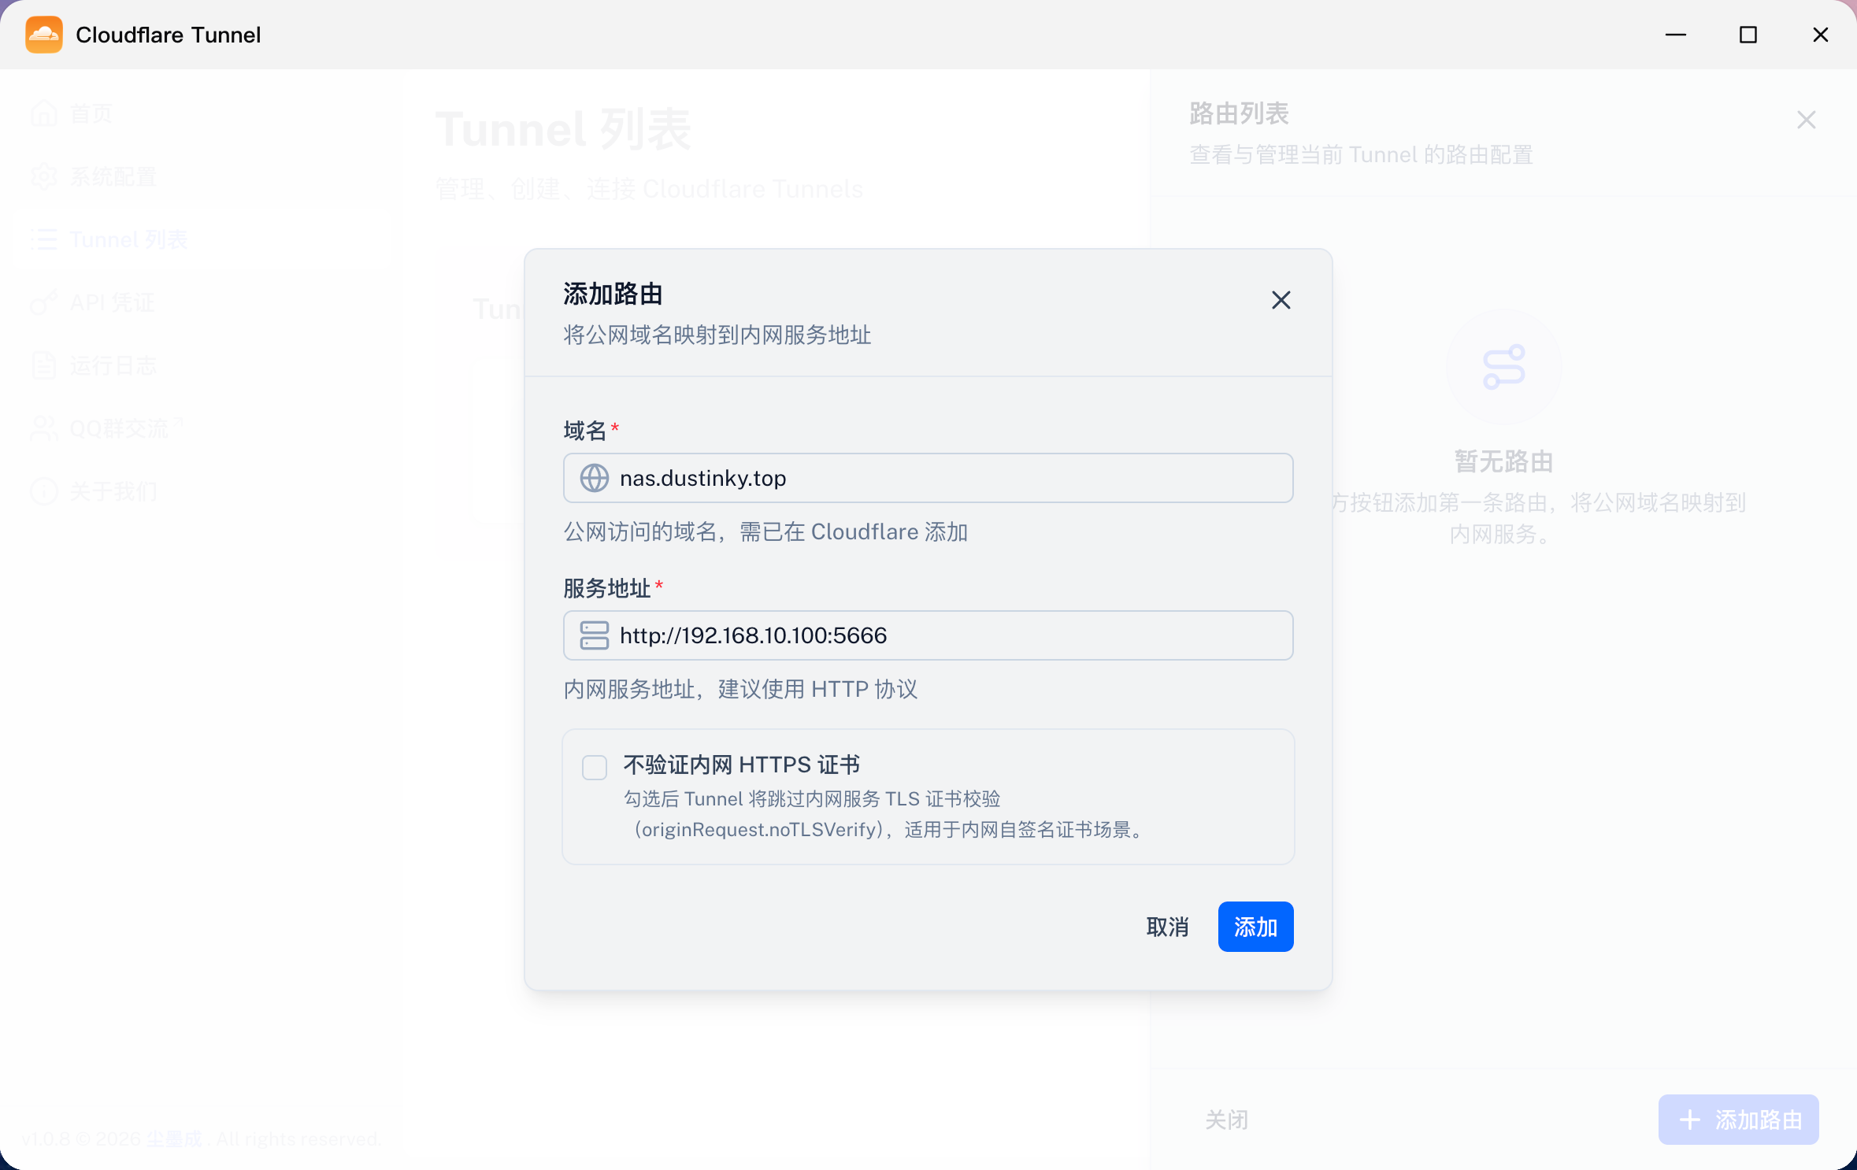
Task: Focus the 域名 input with nas.dustinky.top
Action: pos(928,478)
